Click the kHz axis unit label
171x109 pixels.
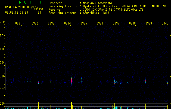click(x=2, y=22)
